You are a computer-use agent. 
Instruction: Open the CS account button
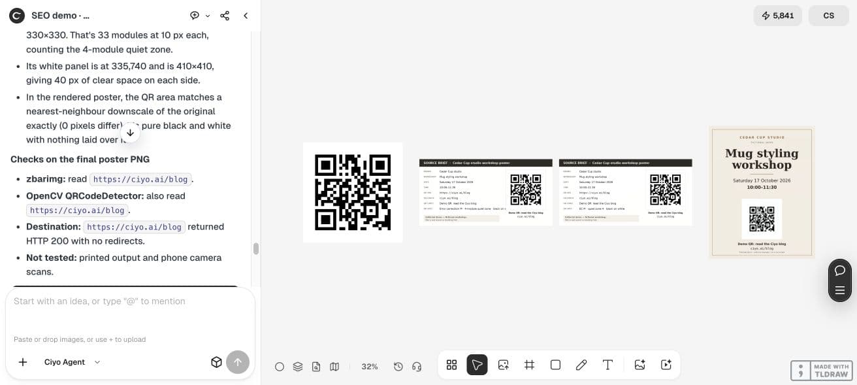pos(828,16)
